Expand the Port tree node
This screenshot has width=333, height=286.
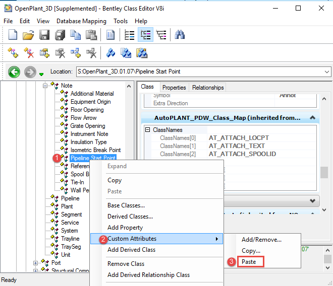[35, 263]
